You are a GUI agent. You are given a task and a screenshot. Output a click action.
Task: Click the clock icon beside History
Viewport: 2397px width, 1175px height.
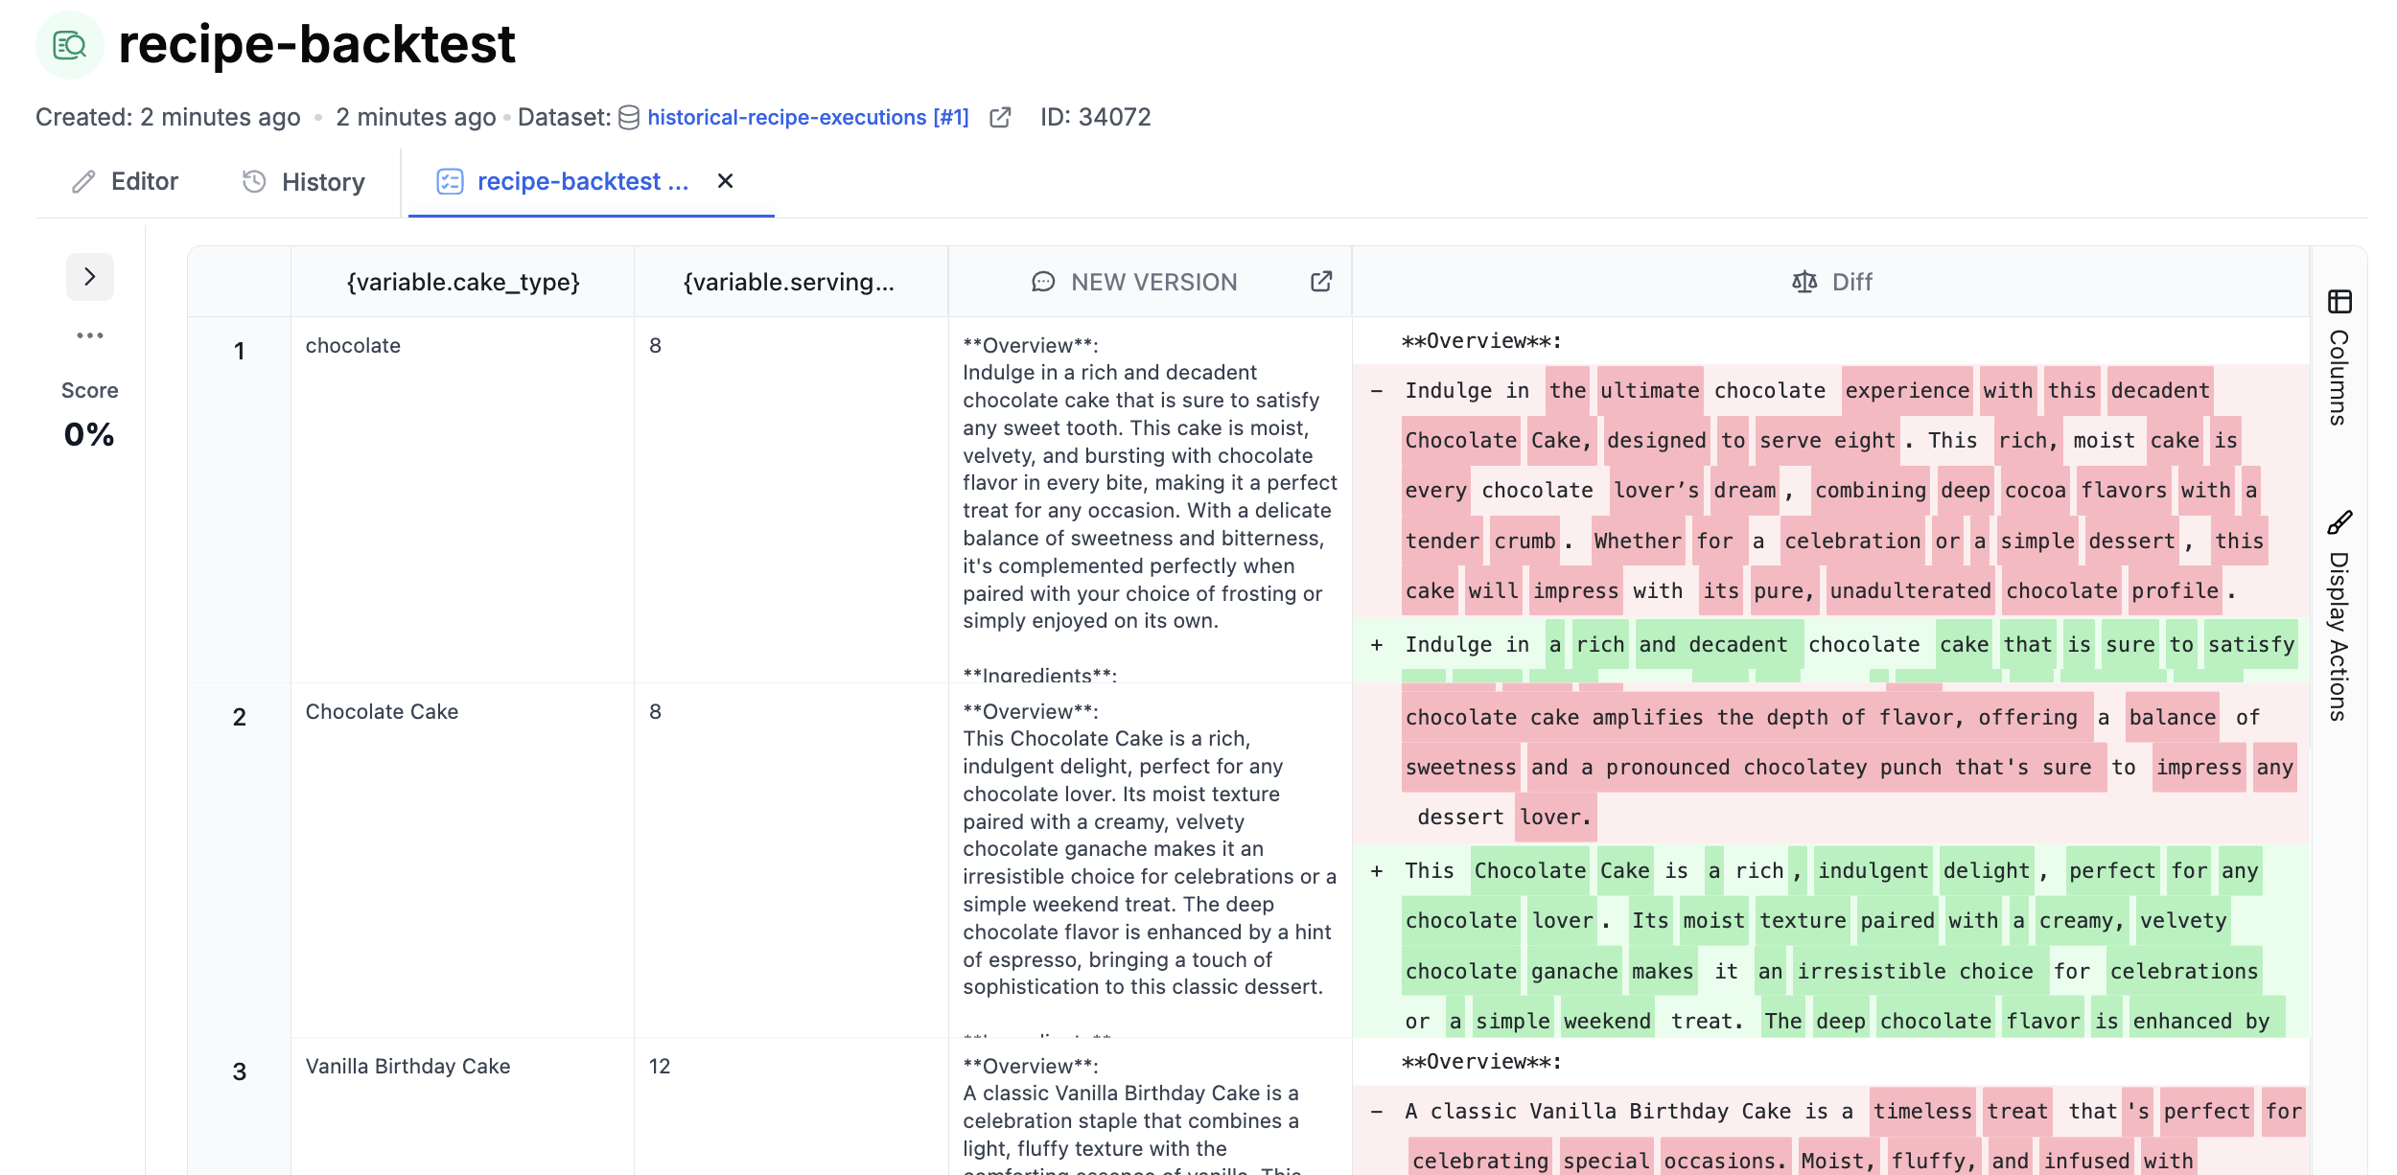coord(254,181)
